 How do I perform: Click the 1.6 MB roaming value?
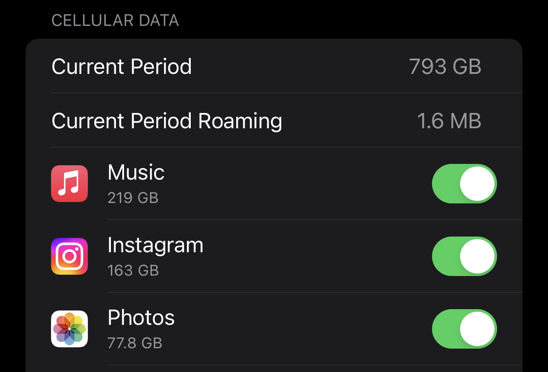click(x=449, y=121)
